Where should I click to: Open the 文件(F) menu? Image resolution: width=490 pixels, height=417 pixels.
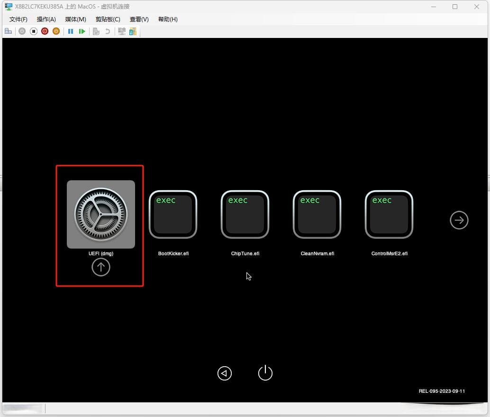pos(18,19)
